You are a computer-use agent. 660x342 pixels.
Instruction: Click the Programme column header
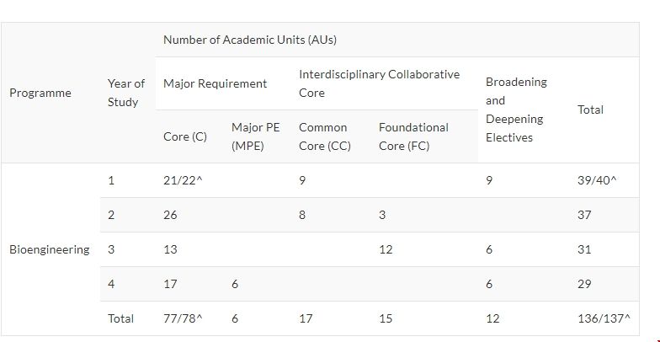[40, 93]
